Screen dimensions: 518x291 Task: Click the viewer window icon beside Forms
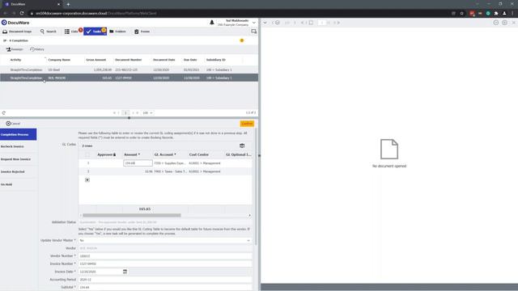tap(253, 32)
